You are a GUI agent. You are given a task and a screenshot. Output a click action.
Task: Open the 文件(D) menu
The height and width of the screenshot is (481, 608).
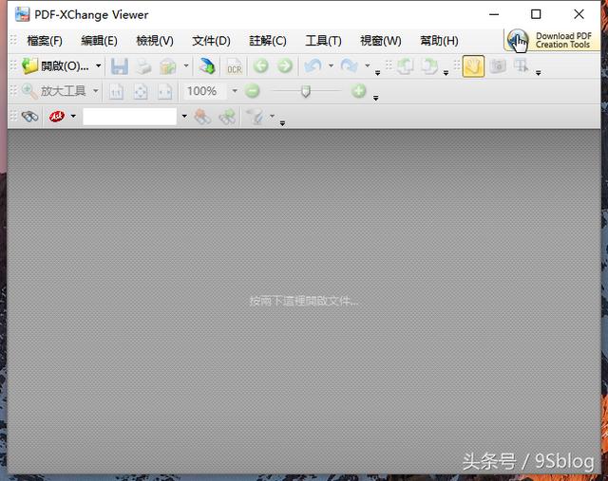tap(211, 41)
